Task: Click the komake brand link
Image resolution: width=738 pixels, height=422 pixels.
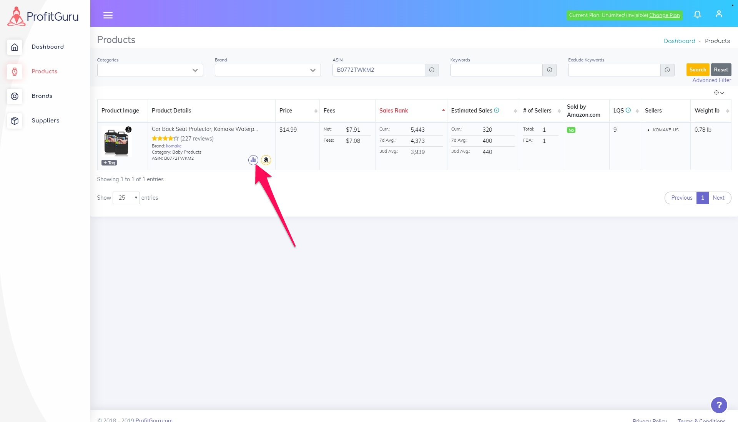Action: click(x=174, y=146)
